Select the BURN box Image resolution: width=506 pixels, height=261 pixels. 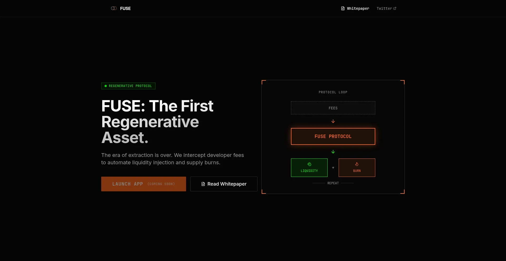(357, 168)
